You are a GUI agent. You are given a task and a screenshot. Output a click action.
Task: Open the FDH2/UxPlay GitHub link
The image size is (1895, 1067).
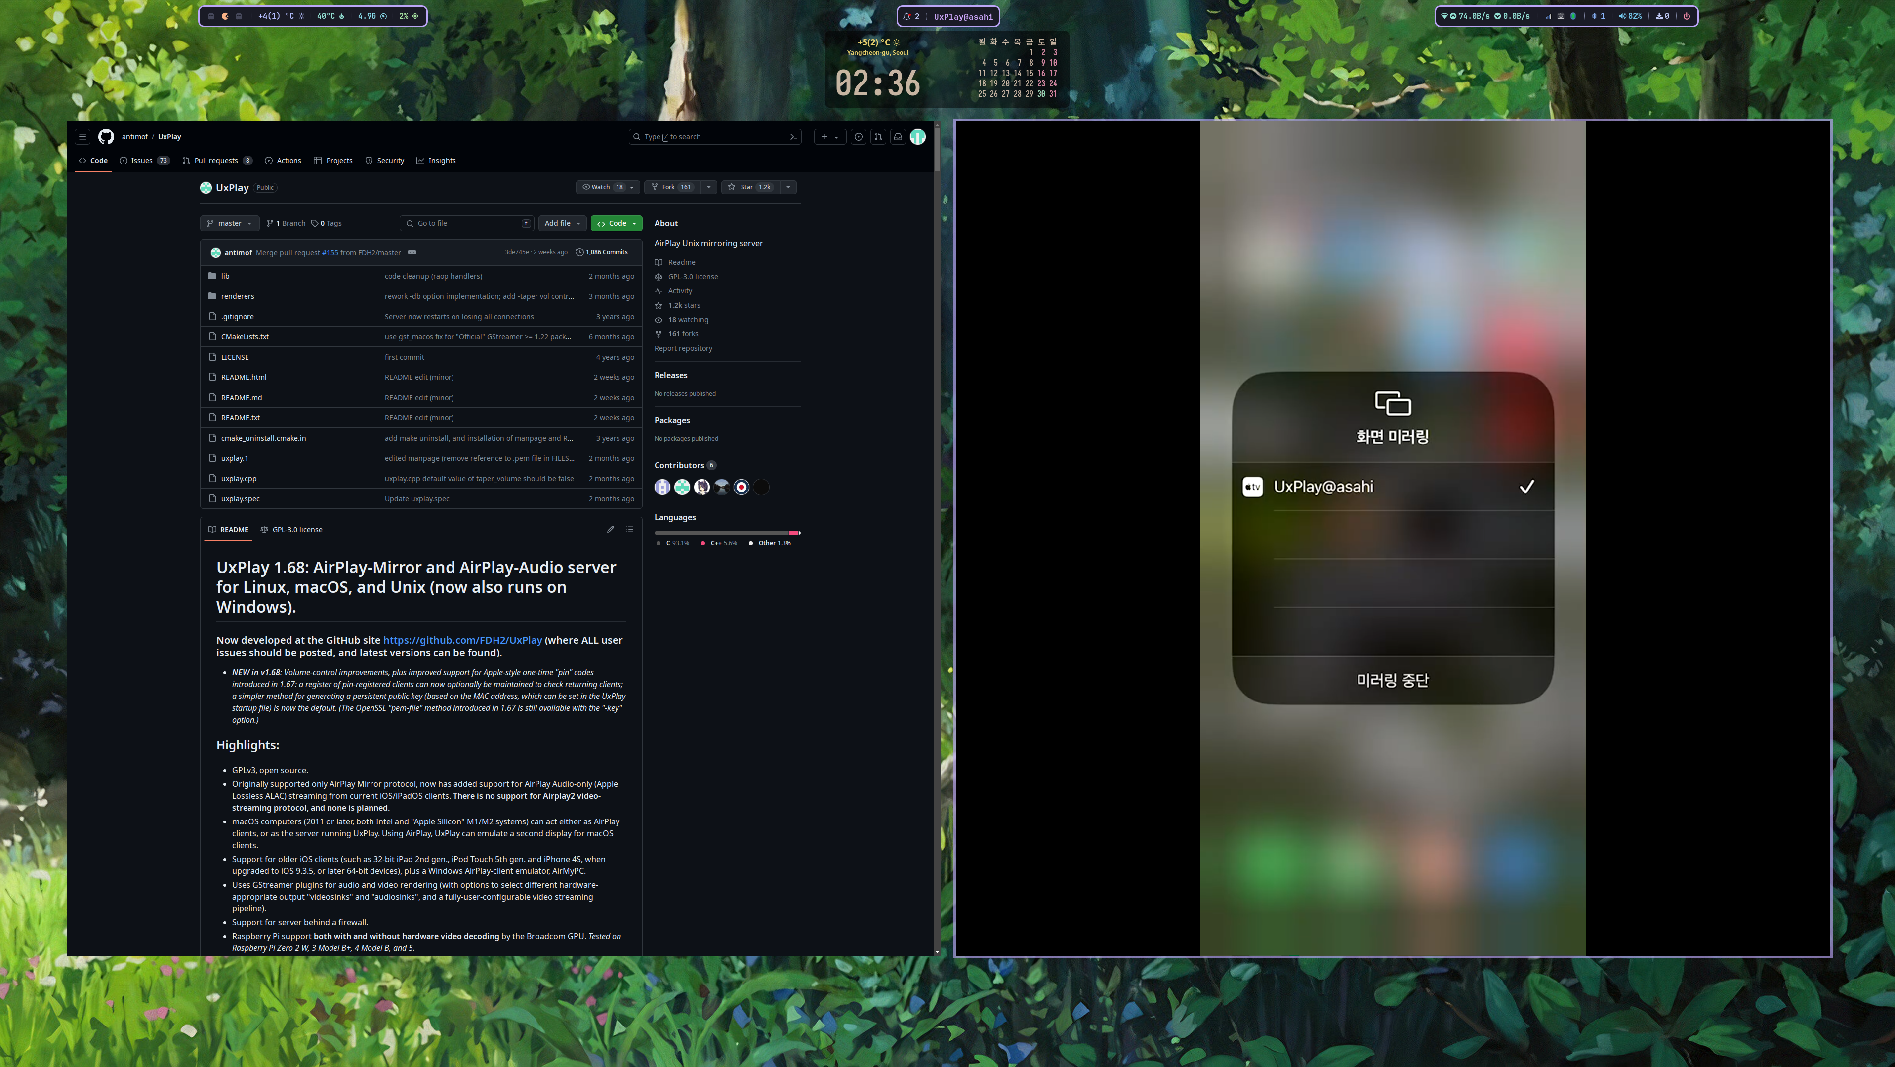462,641
